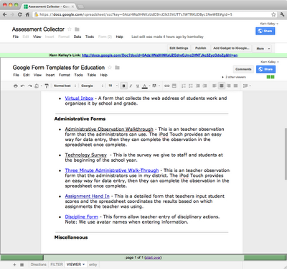Increase the paragraph indent
The image size is (287, 269).
pyautogui.click(x=204, y=86)
